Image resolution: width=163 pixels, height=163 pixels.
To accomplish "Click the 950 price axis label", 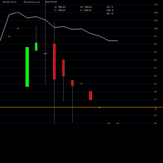I will (155, 44).
